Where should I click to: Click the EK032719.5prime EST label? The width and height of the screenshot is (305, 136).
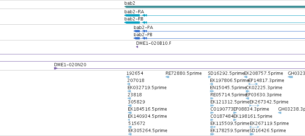(147, 88)
